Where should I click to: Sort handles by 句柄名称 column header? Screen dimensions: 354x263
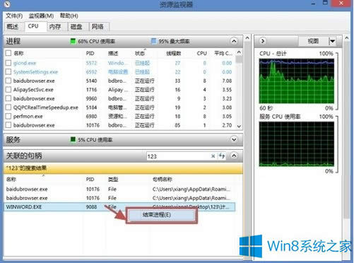point(163,180)
